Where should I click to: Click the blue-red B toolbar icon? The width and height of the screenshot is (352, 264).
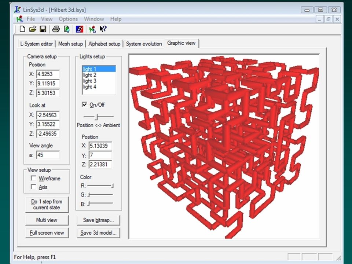pos(80,29)
